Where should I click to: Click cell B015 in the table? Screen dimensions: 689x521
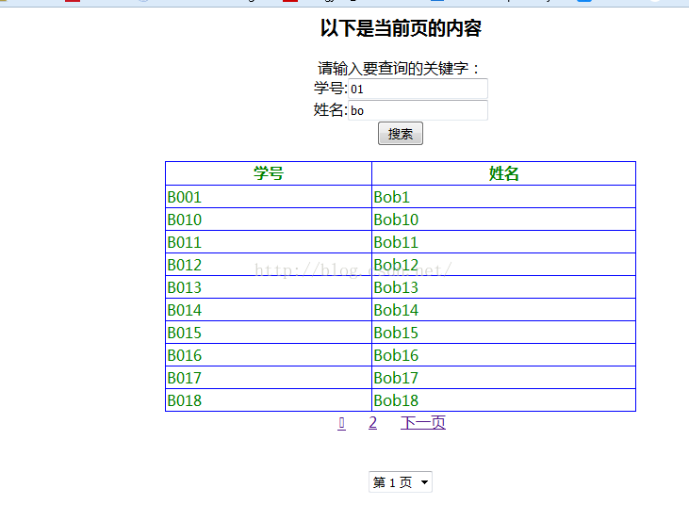269,333
